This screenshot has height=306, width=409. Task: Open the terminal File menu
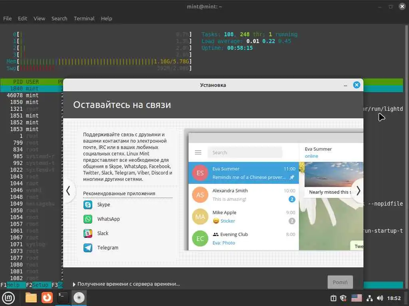pyautogui.click(x=7, y=18)
